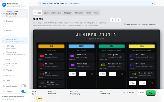Viewport: 164px width, 102px height.
Task: Click the Maya lead chip
Action: click(x=39, y=98)
